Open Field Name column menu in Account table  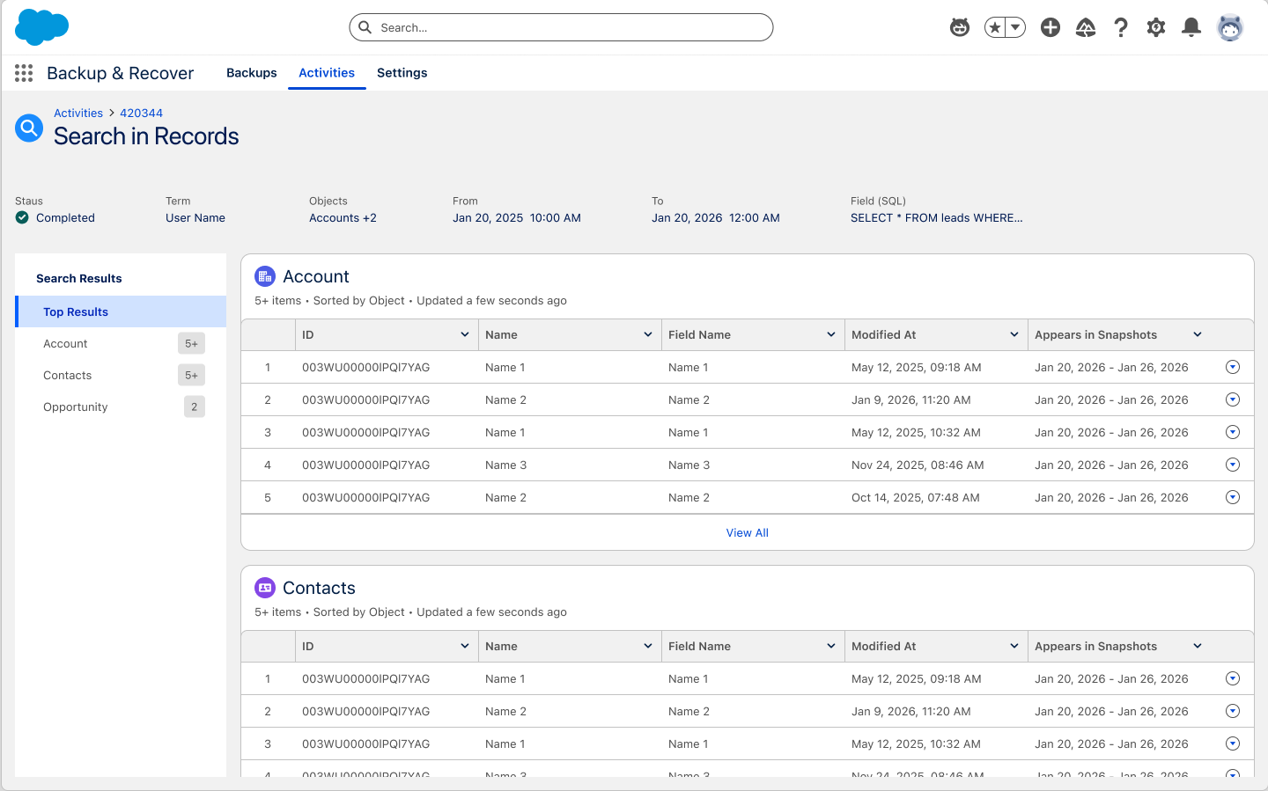coord(831,334)
